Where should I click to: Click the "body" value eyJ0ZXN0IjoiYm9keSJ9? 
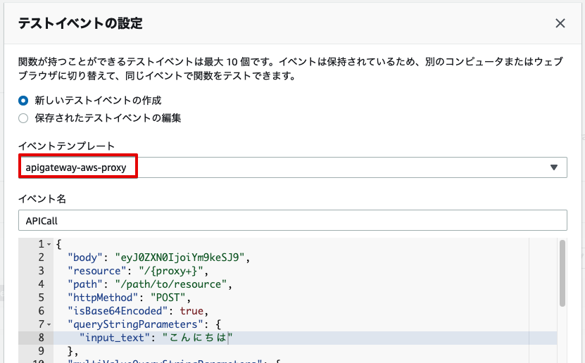point(180,257)
